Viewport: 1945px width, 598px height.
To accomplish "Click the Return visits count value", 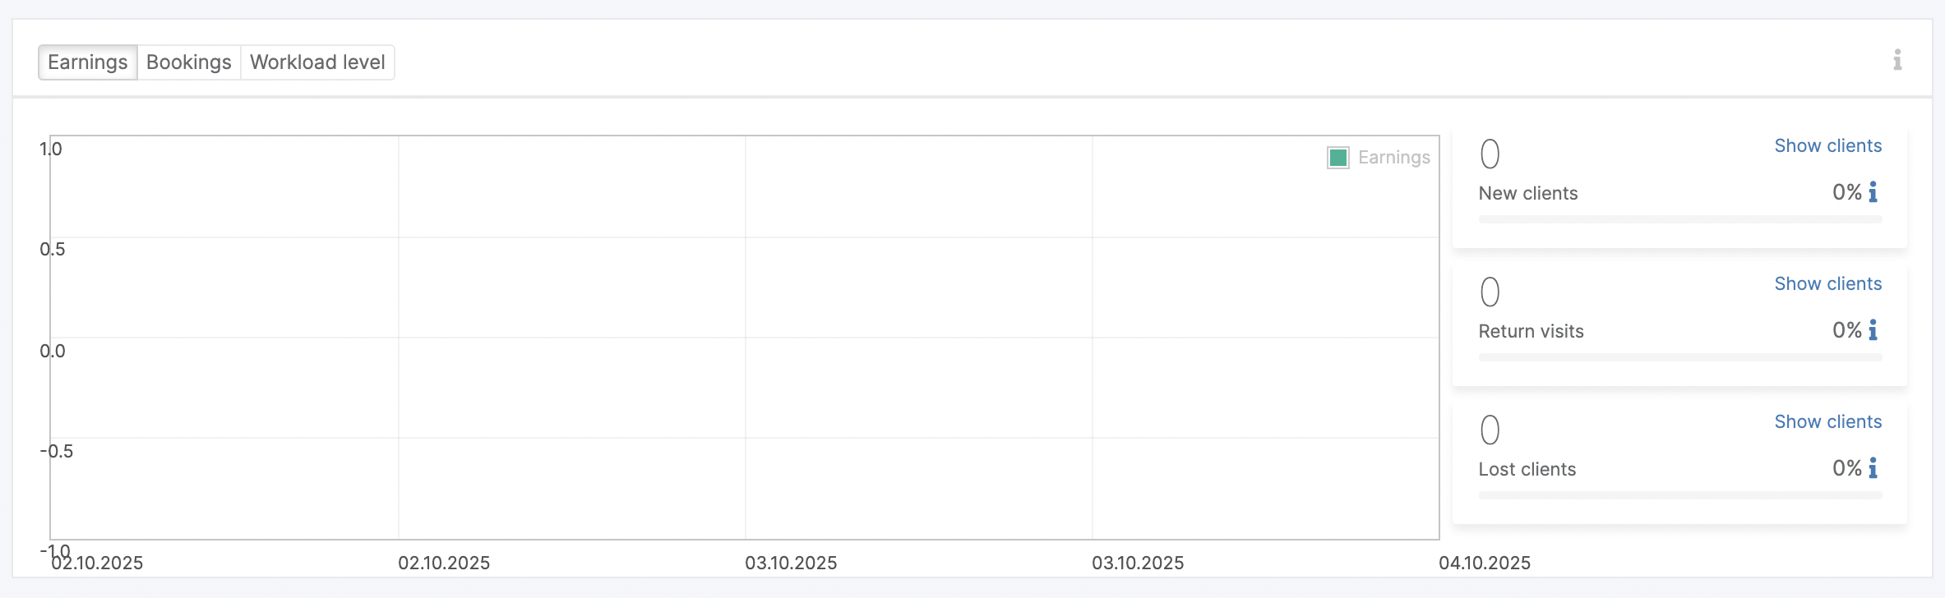I will click(1490, 292).
